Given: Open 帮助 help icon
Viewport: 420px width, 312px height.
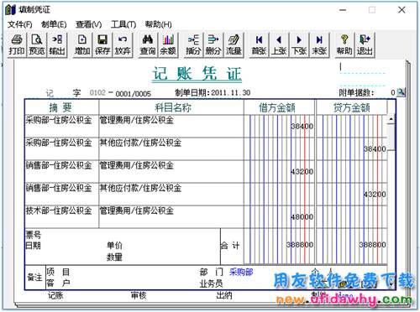Looking at the screenshot, I should click(x=344, y=44).
